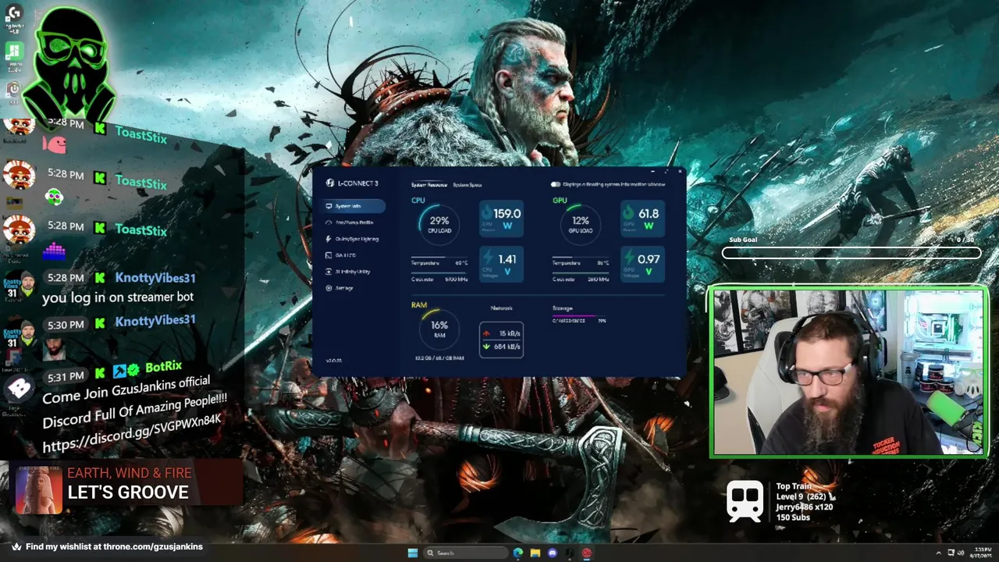Click the L-Connect version number text
The height and width of the screenshot is (562, 999).
333,361
